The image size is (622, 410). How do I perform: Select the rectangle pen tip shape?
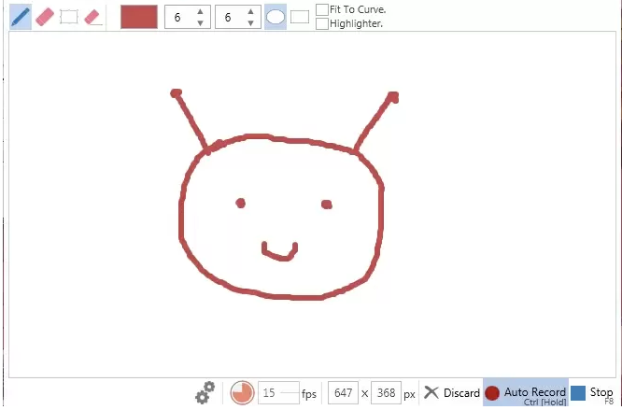[300, 17]
